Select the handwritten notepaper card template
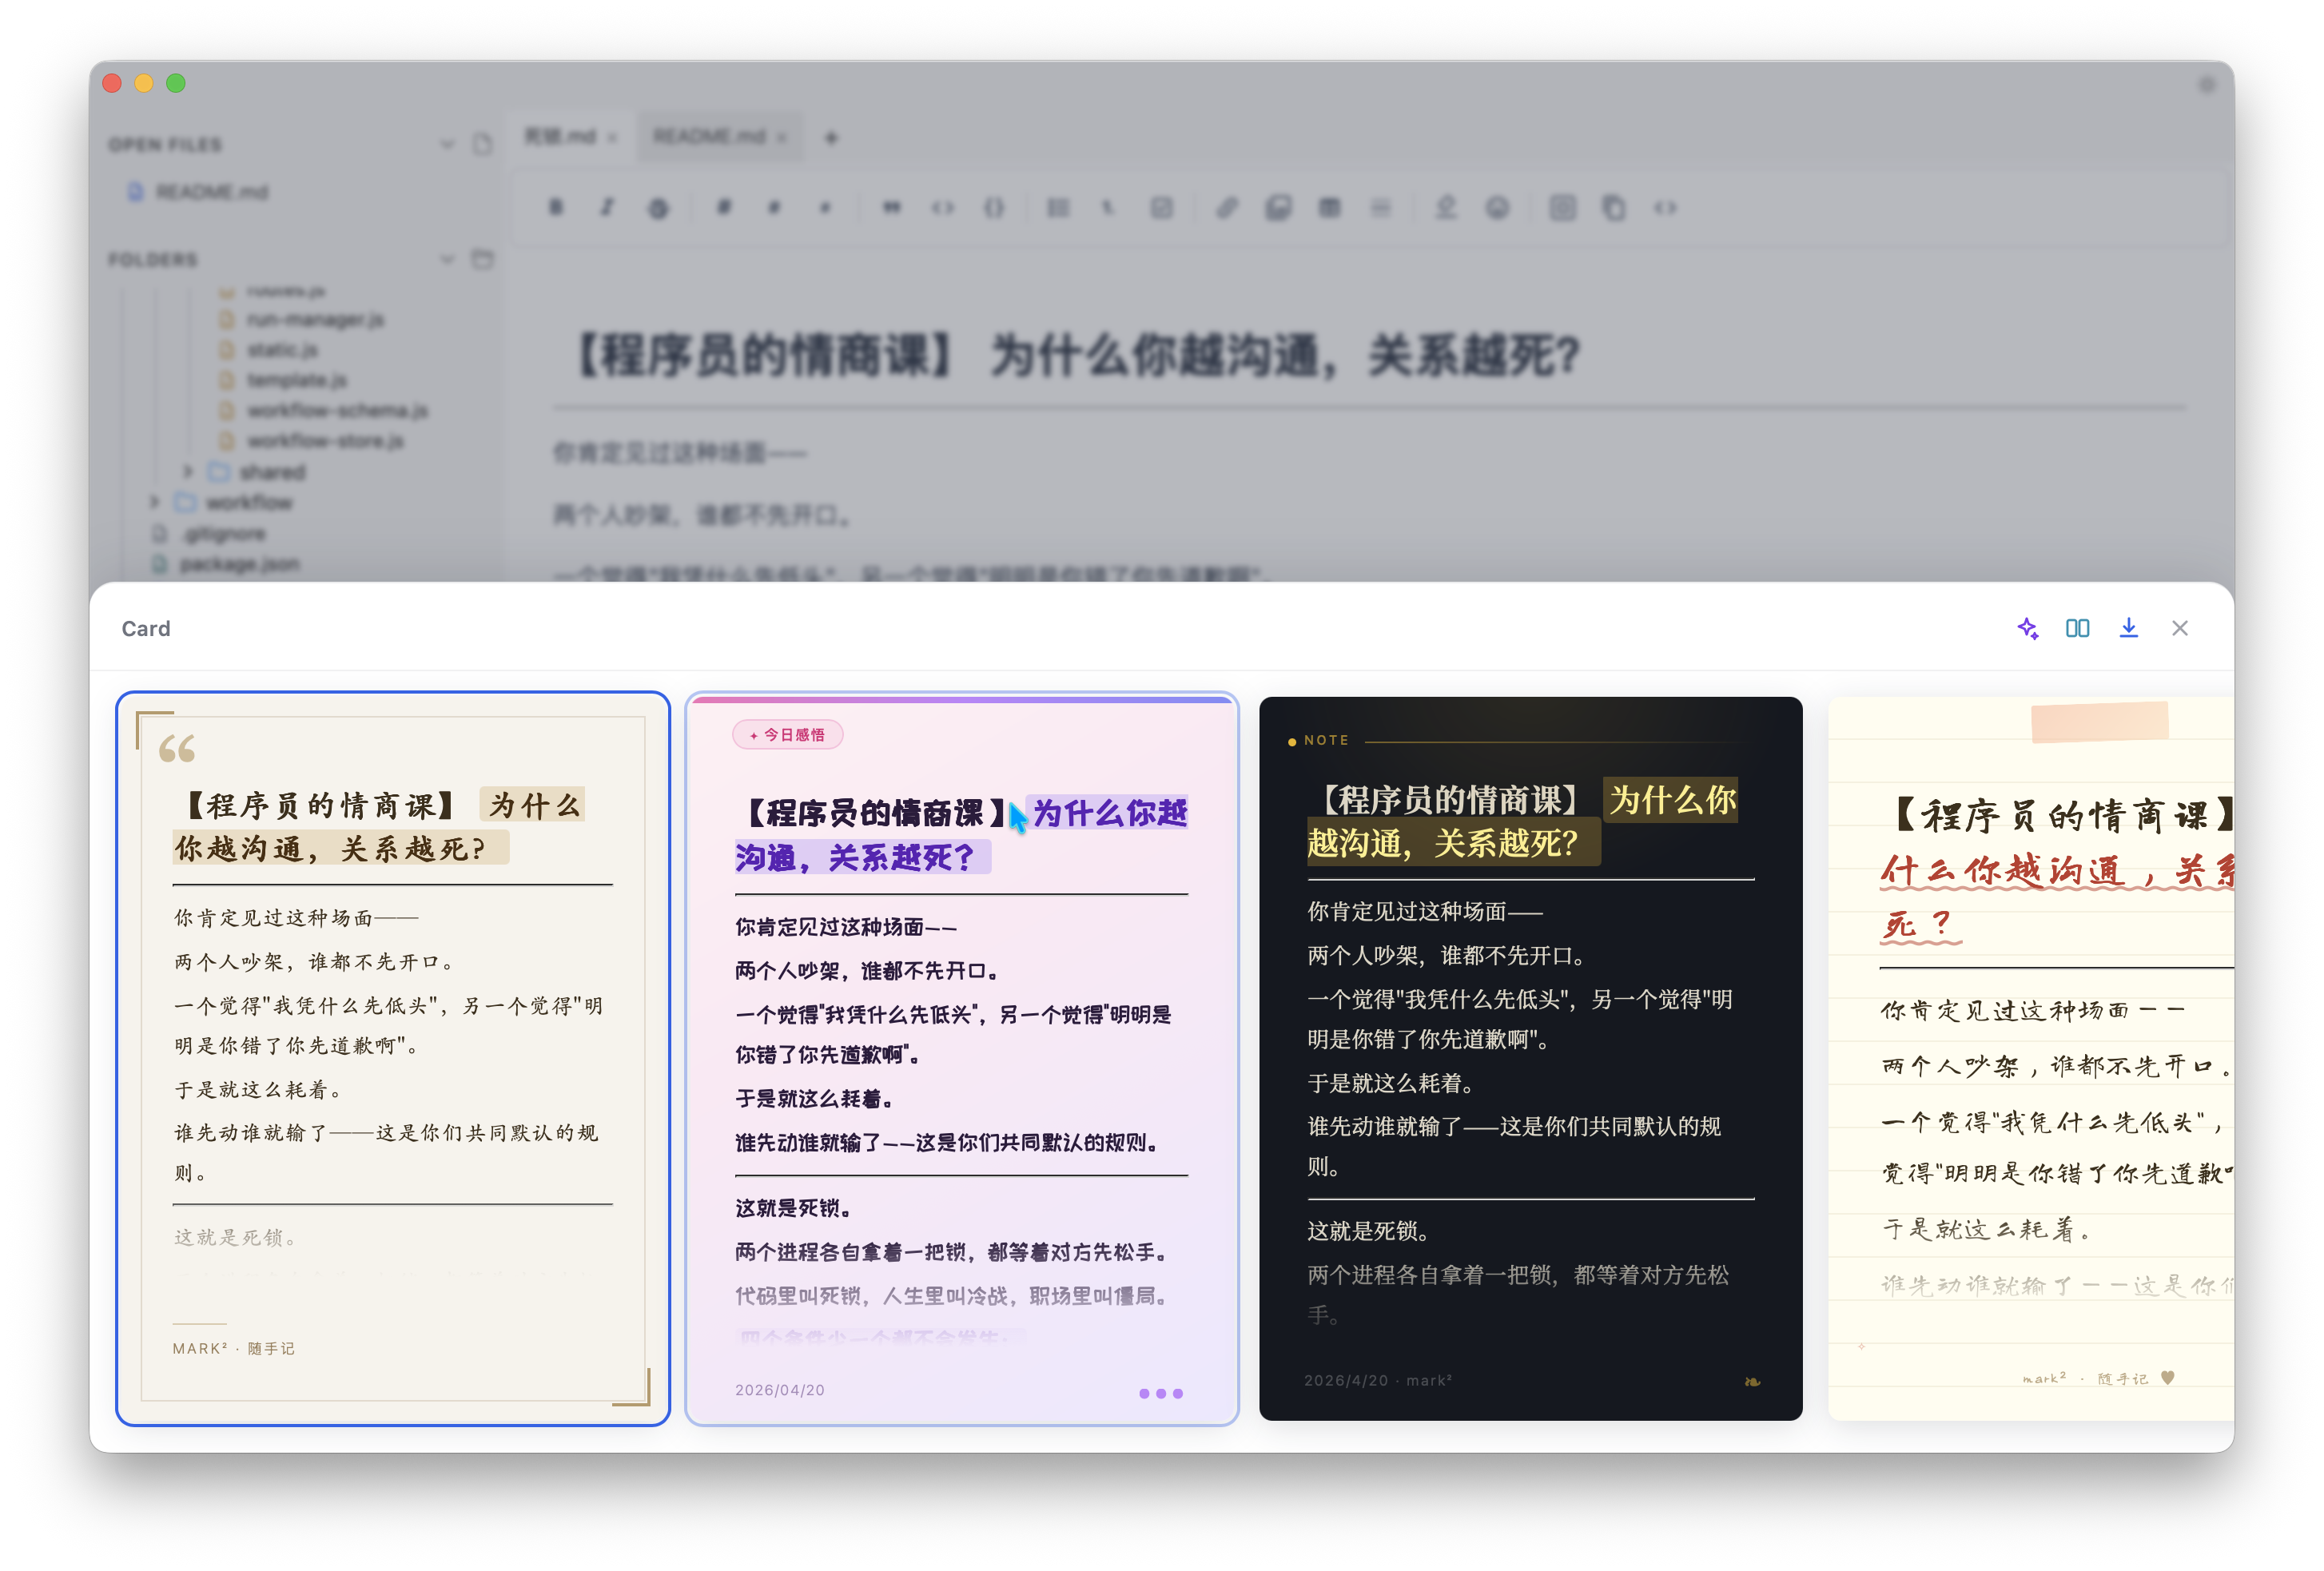The image size is (2324, 1571). click(2030, 1058)
